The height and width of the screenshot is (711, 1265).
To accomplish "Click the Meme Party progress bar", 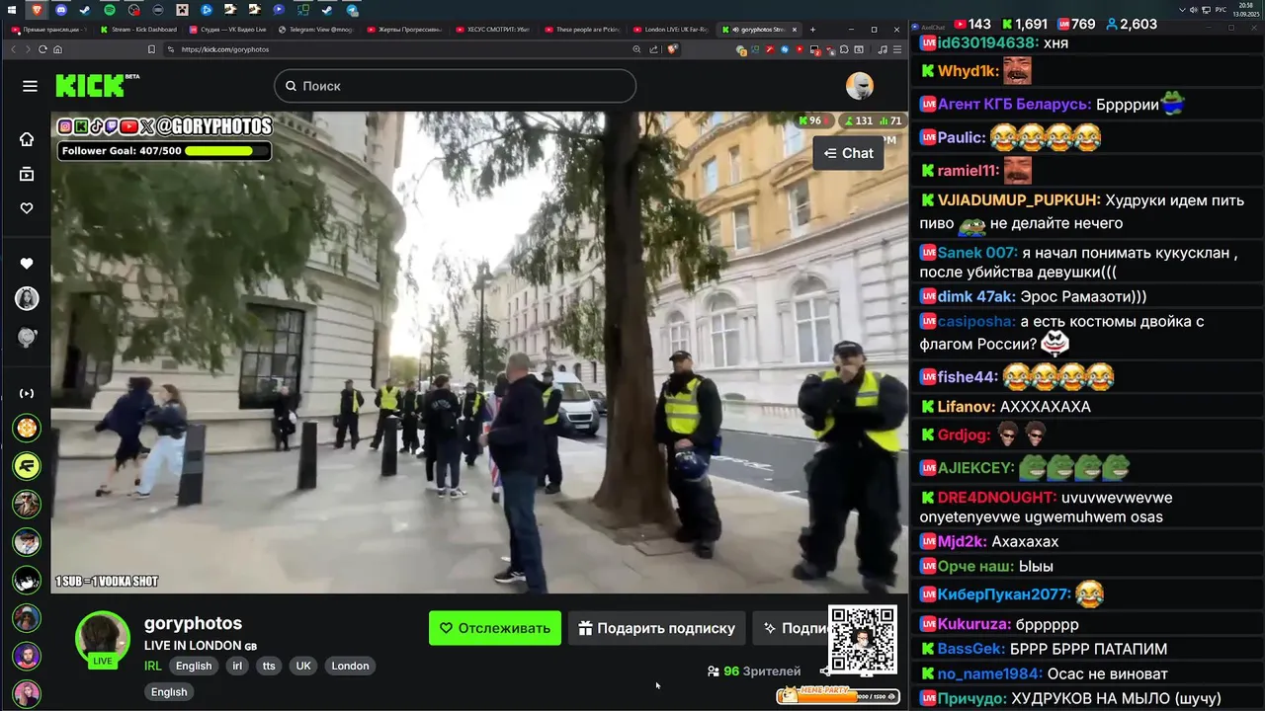I will [x=838, y=695].
